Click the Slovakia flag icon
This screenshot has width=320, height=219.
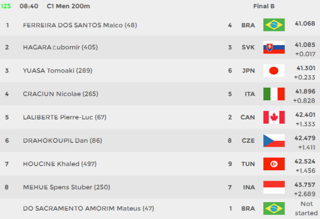click(x=274, y=47)
